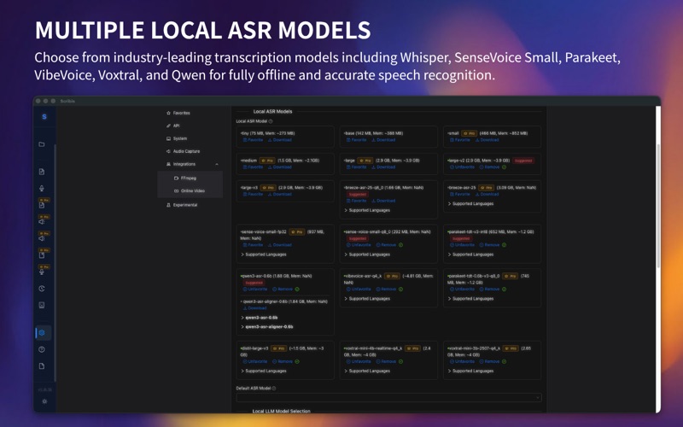Expand Supported Languages under breeze-asr-25-q8_0
The height and width of the screenshot is (427, 683).
click(x=367, y=210)
